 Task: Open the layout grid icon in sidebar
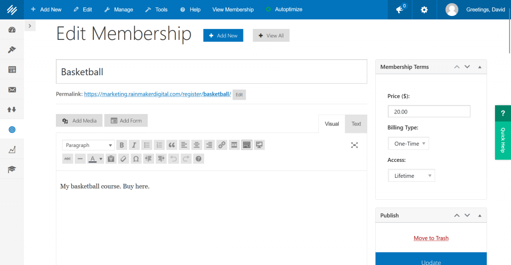[x=12, y=70]
